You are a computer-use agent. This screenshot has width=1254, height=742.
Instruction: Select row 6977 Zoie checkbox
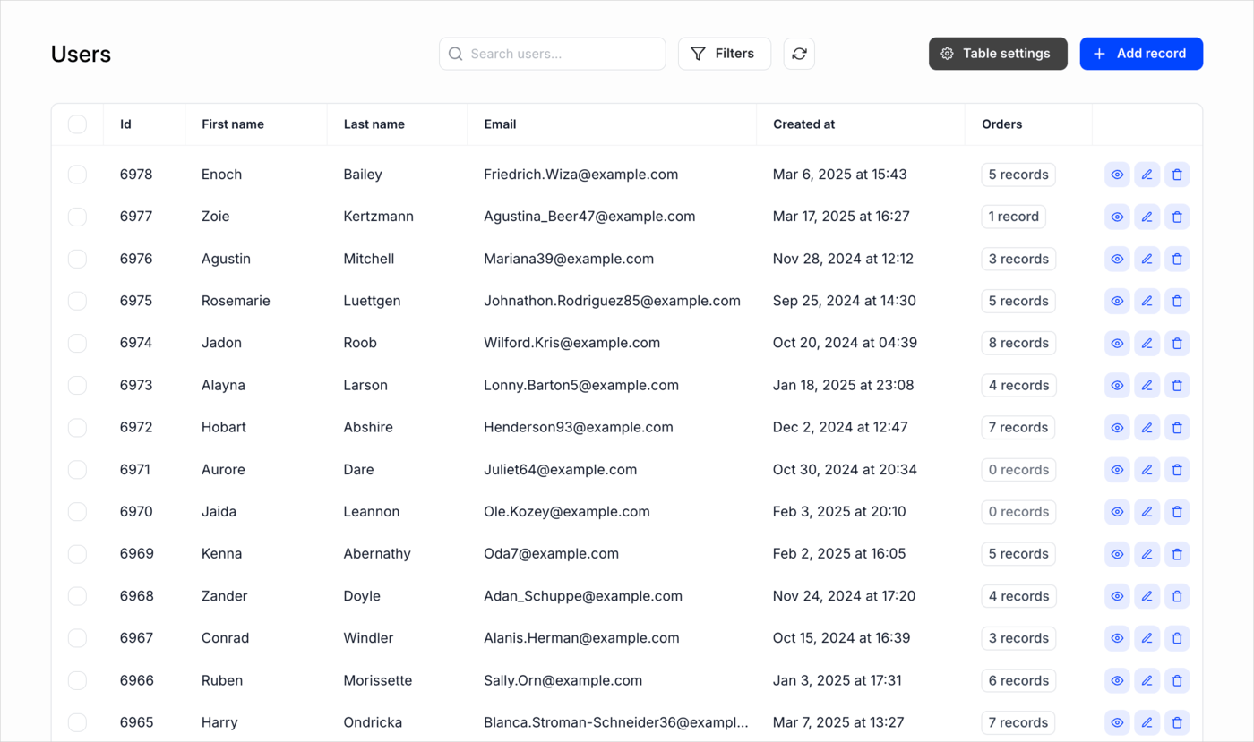[x=78, y=217]
